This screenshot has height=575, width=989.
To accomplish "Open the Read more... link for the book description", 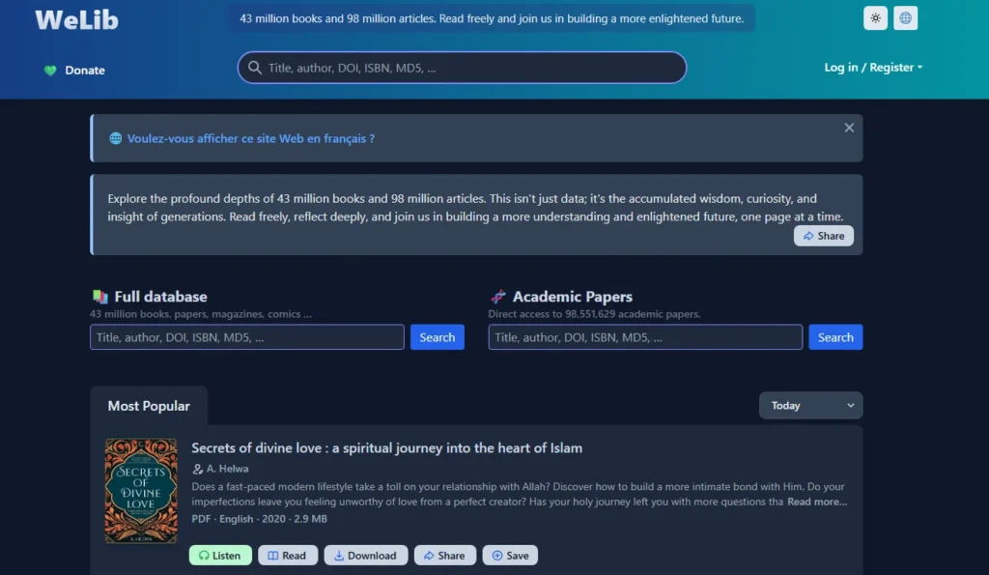I will [816, 502].
